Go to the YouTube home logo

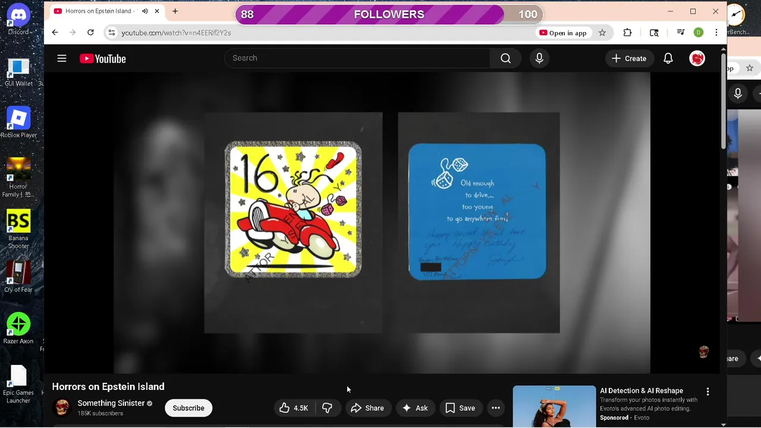pyautogui.click(x=103, y=58)
